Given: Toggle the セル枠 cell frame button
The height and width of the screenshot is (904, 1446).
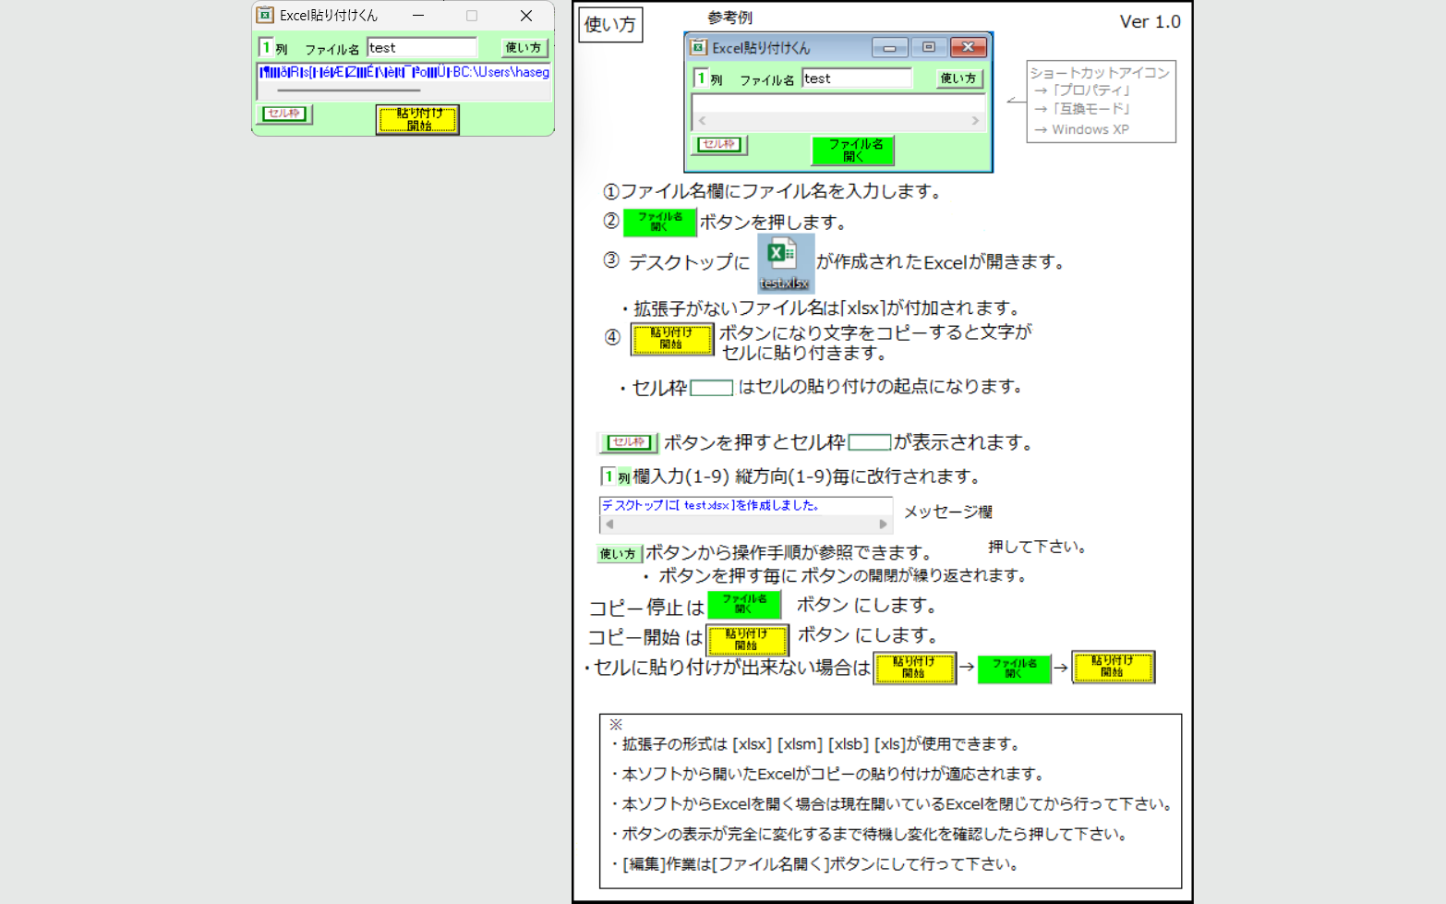Looking at the screenshot, I should (x=283, y=114).
